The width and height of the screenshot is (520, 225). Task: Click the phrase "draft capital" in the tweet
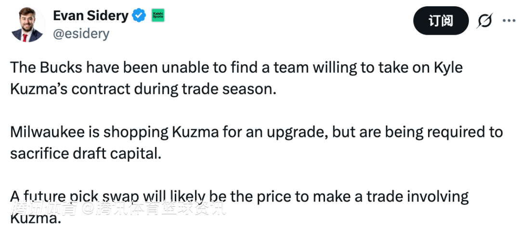click(118, 154)
